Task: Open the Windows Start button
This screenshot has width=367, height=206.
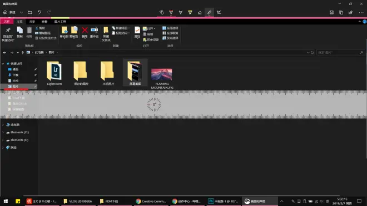Action: [6, 202]
